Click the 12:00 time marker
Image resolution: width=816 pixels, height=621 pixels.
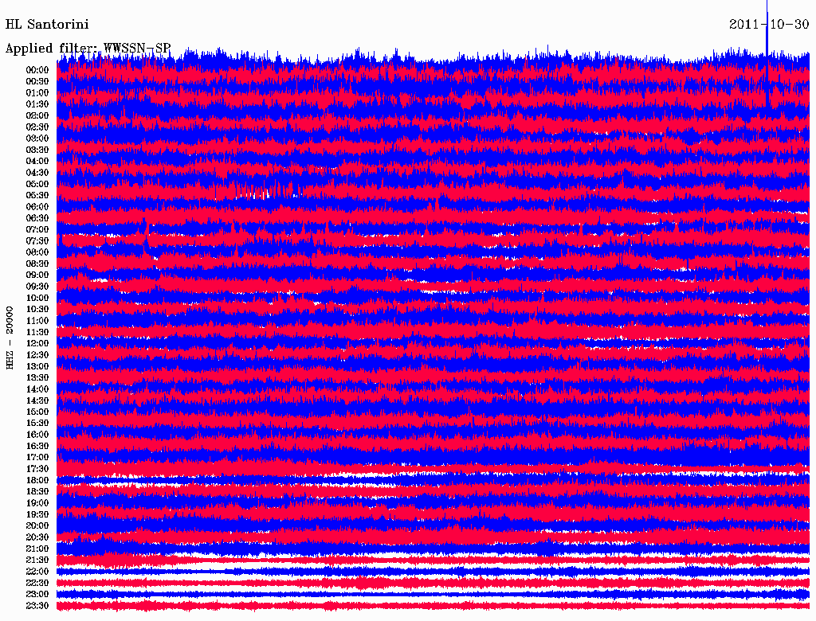[37, 344]
